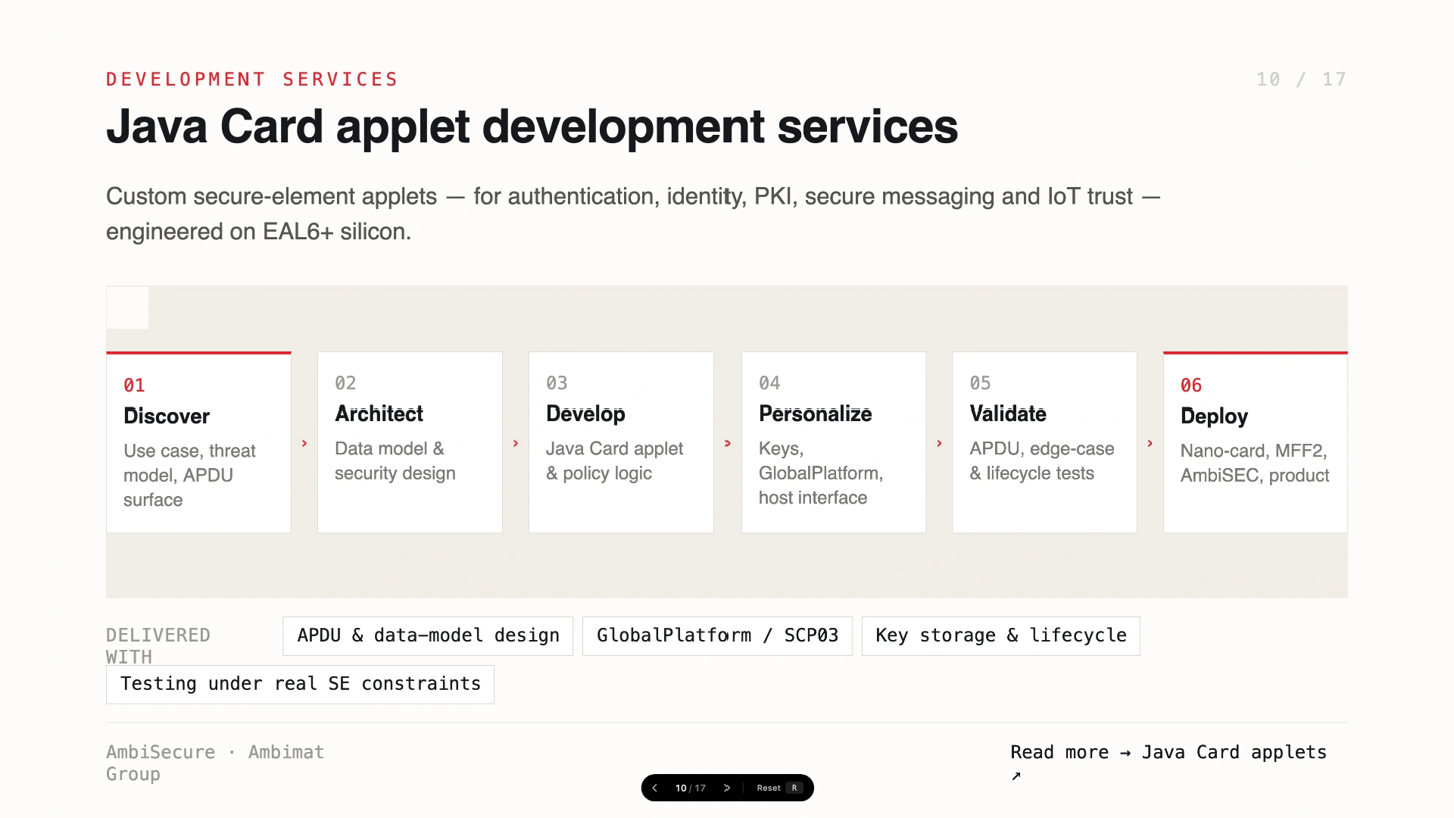Image resolution: width=1454 pixels, height=818 pixels.
Task: Click the 'Nano-card, MFF2, AmbiSEC, product' description
Action: (x=1255, y=463)
